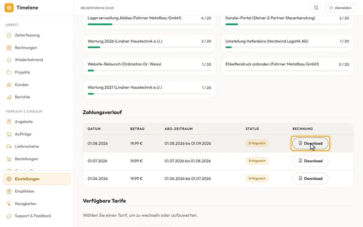Click the Erfolgreich badge for 01.06.2026

(x=257, y=179)
